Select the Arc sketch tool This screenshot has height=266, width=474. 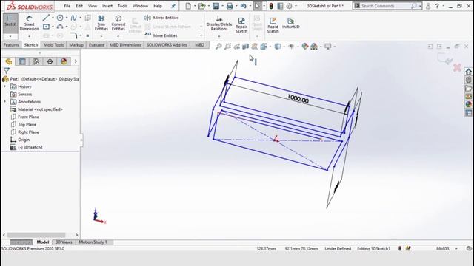(60, 27)
